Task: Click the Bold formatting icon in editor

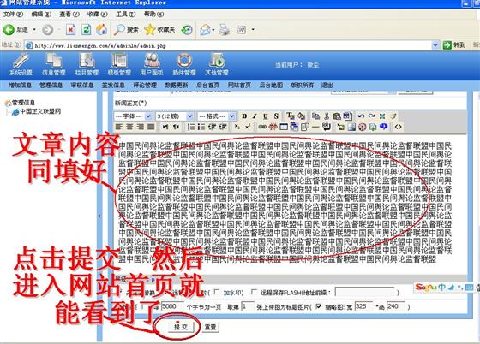Action: (244, 116)
